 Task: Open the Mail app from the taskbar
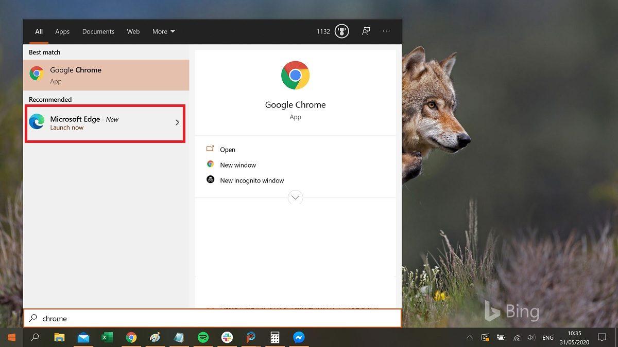(83, 338)
